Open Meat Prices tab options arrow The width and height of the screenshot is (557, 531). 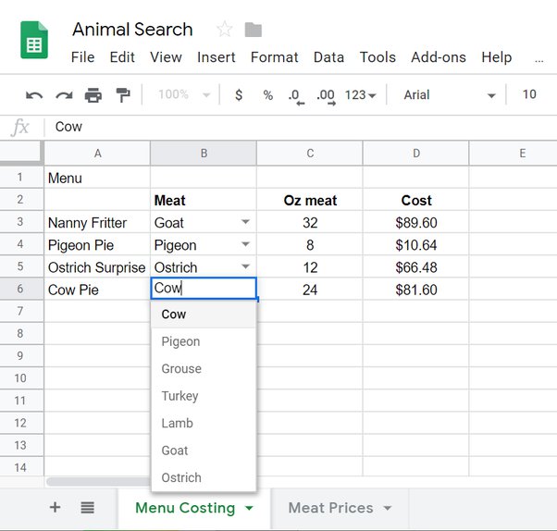388,508
